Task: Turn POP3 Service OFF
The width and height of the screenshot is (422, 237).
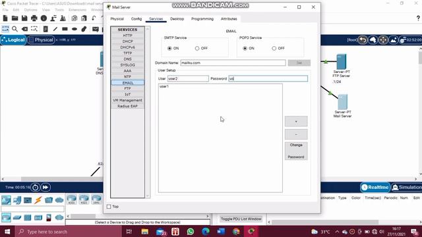Action: (274, 48)
